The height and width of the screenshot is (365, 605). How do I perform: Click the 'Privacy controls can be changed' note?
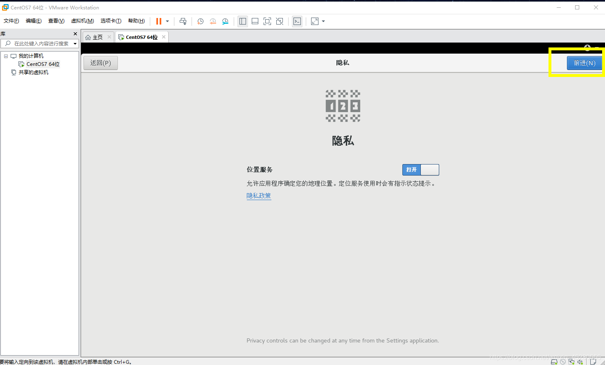(x=343, y=340)
